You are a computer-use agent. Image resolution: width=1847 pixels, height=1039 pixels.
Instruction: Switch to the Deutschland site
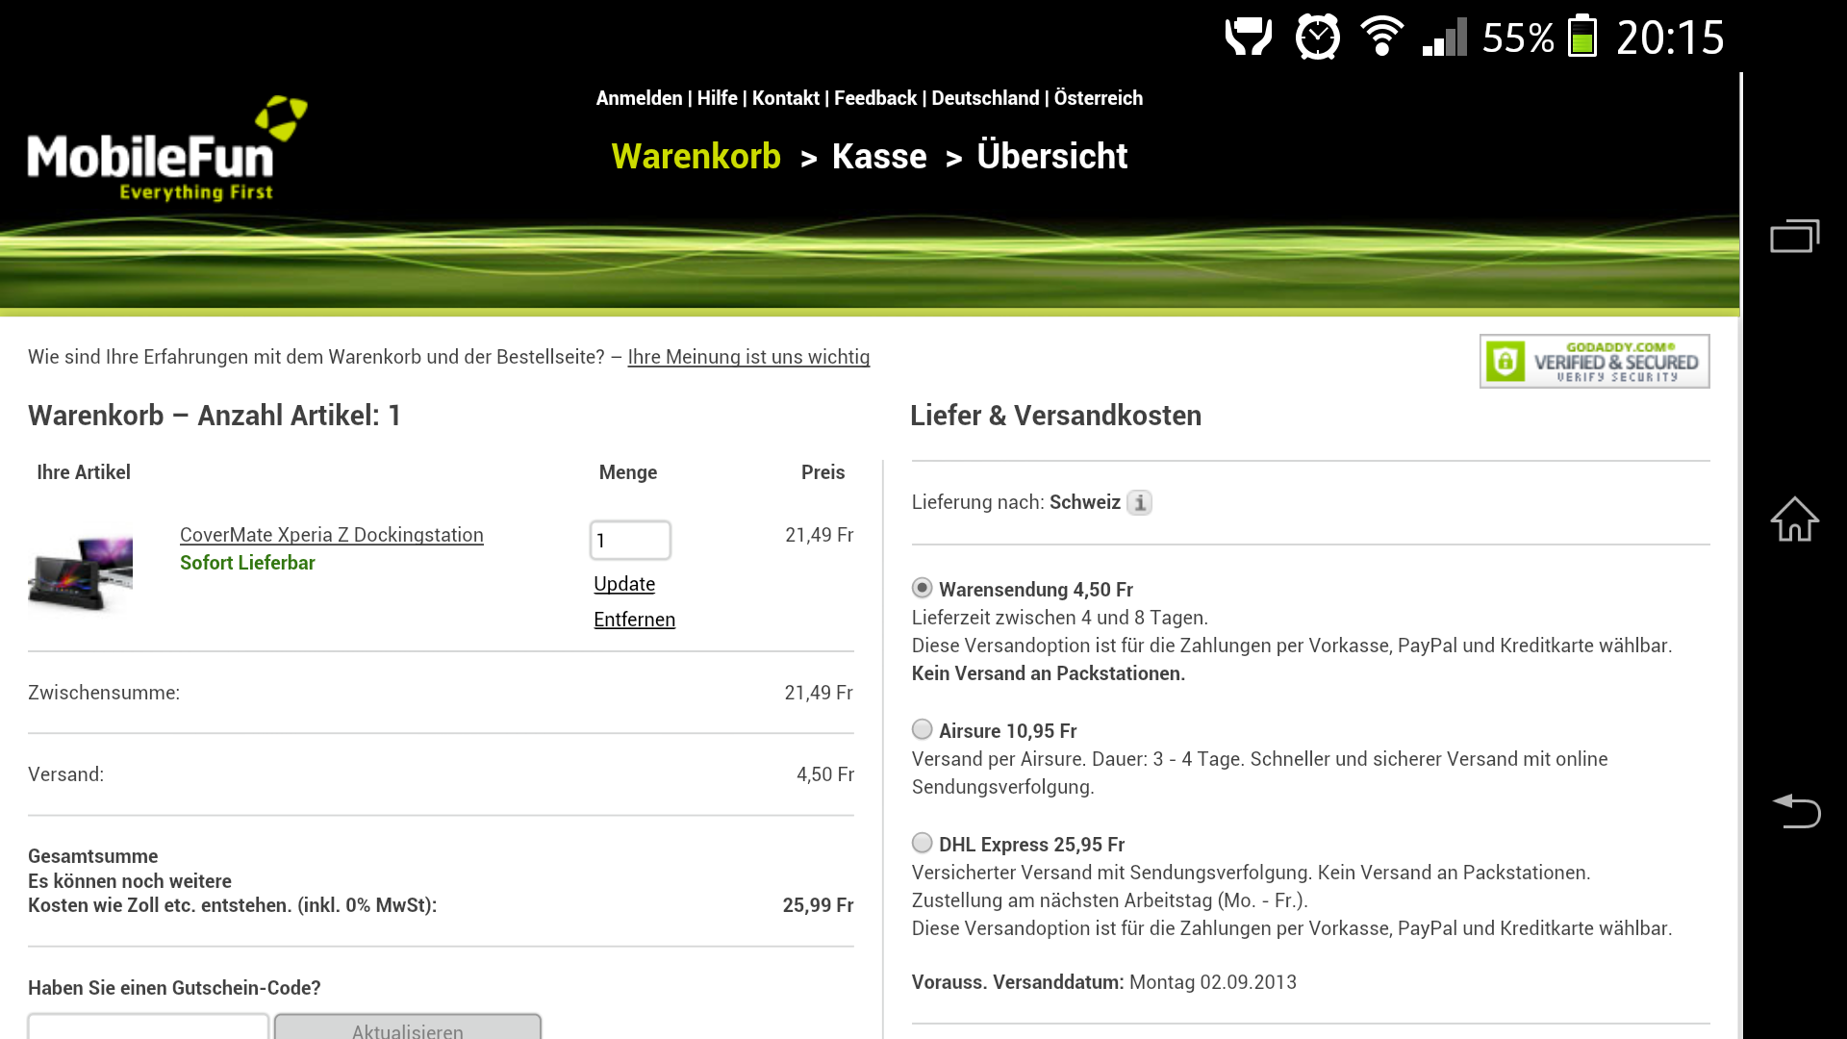tap(985, 98)
